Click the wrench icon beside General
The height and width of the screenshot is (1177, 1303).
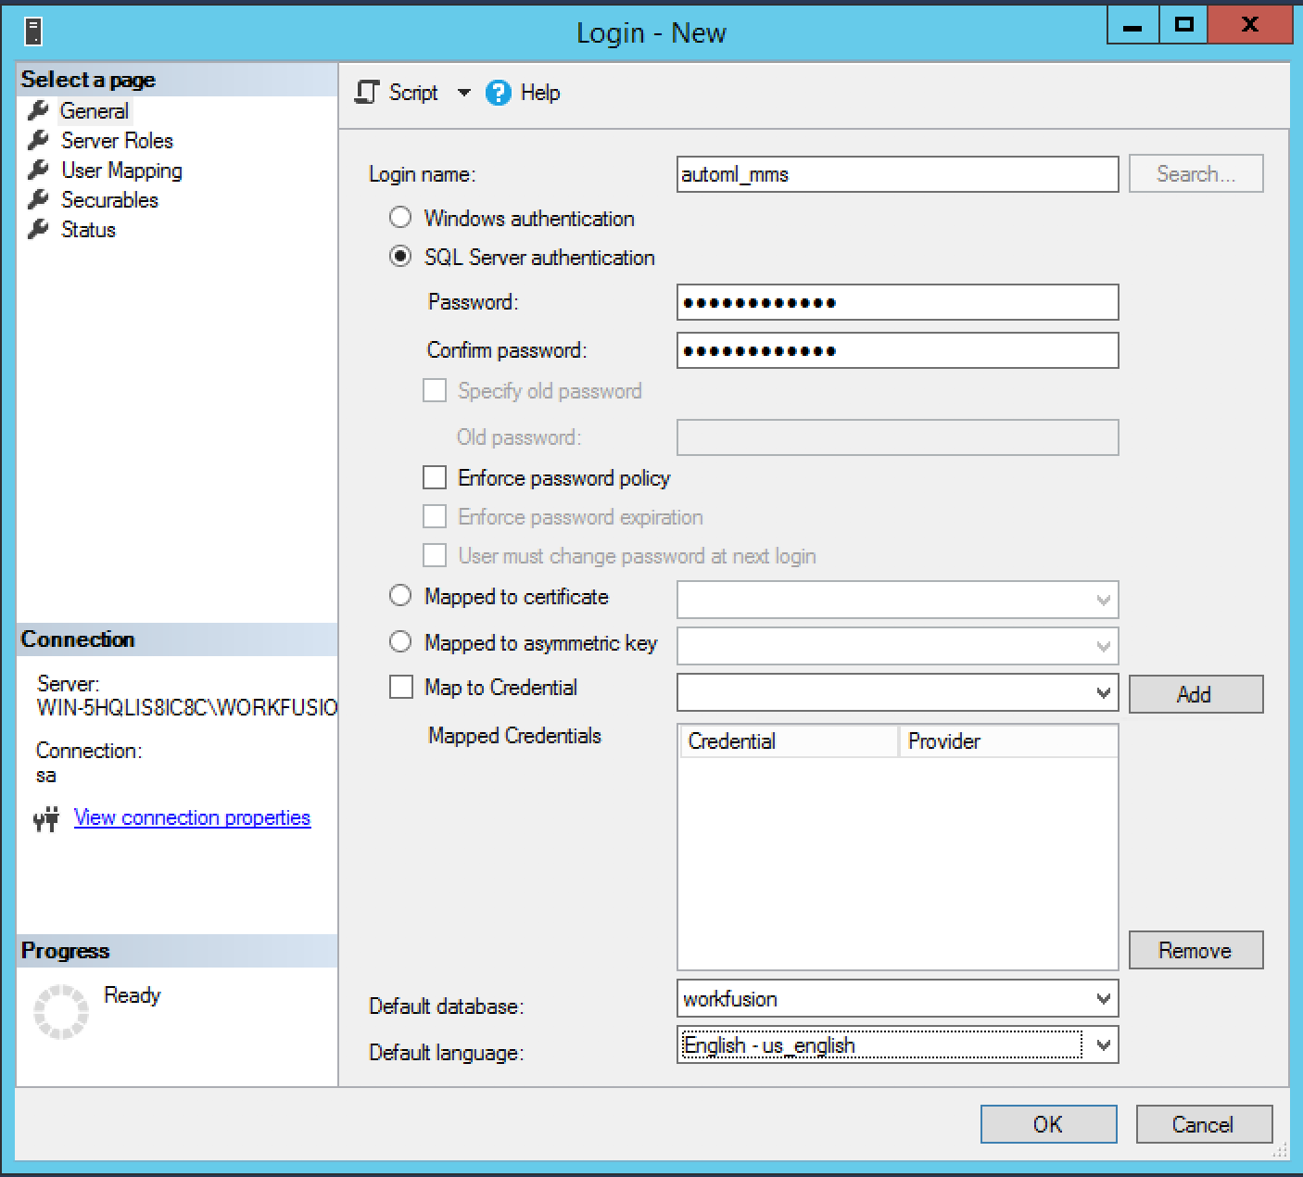[x=38, y=111]
